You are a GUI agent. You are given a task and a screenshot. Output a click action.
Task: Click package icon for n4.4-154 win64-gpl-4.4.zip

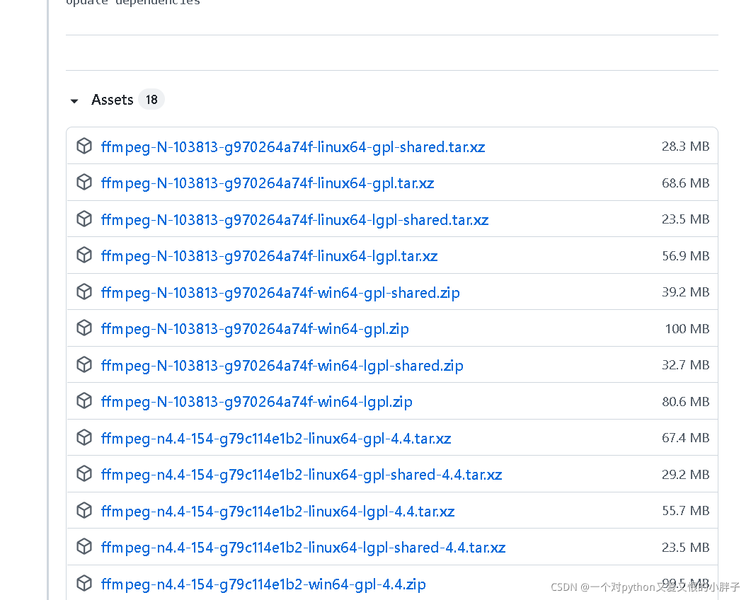(84, 583)
